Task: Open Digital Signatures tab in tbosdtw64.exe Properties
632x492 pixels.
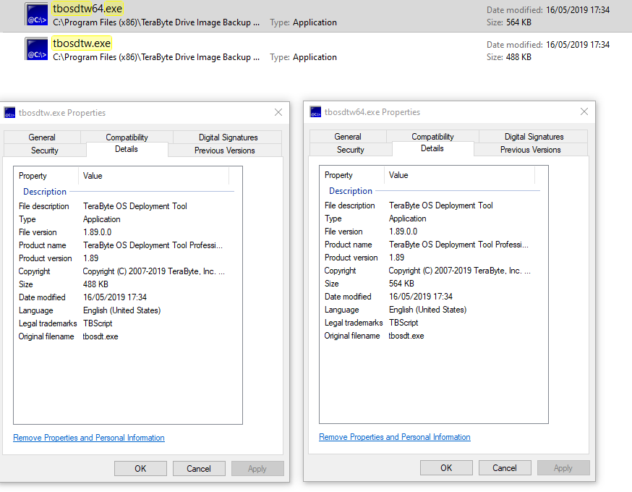Action: pos(534,136)
